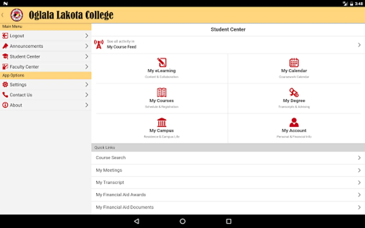
Task: Select About menu item
Action: point(46,105)
